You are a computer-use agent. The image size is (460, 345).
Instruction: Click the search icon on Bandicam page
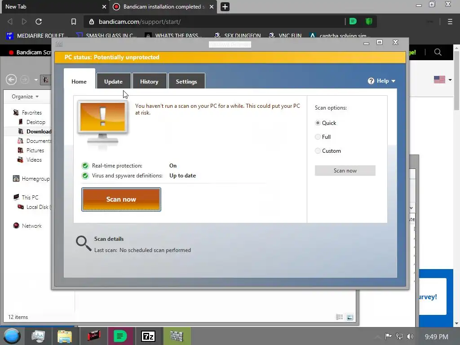pyautogui.click(x=438, y=52)
